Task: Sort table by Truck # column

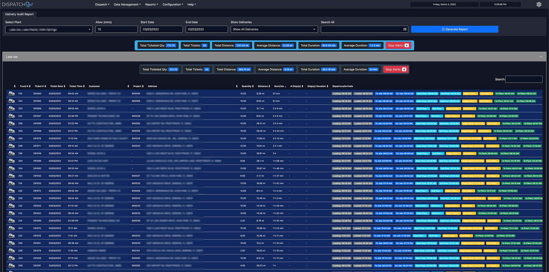Action: point(25,86)
